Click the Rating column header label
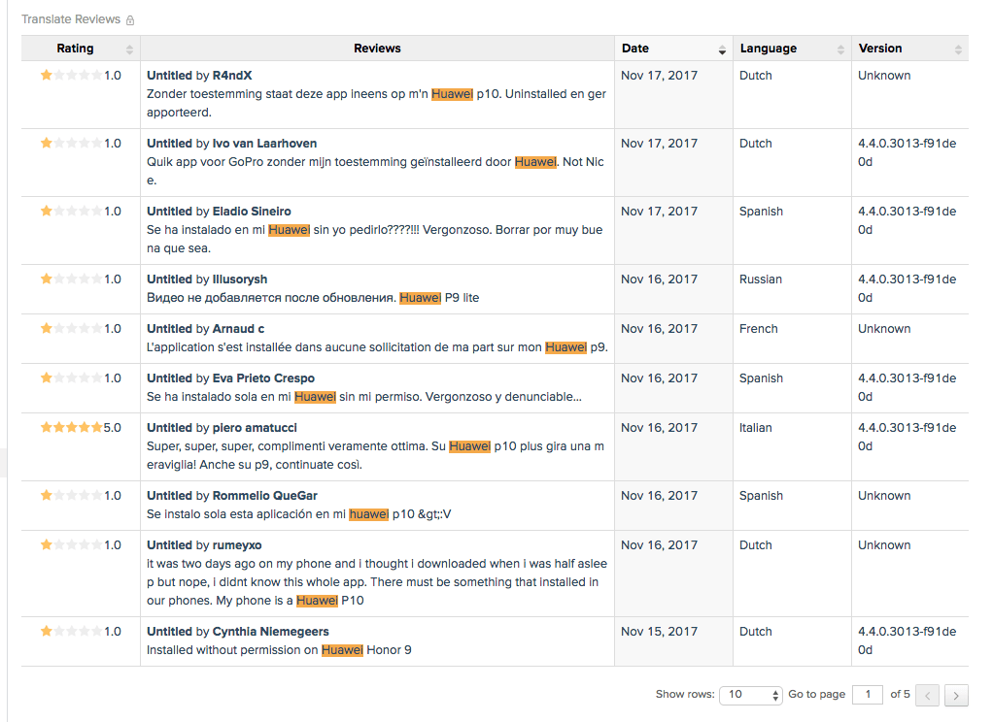Image resolution: width=993 pixels, height=722 pixels. pyautogui.click(x=76, y=49)
